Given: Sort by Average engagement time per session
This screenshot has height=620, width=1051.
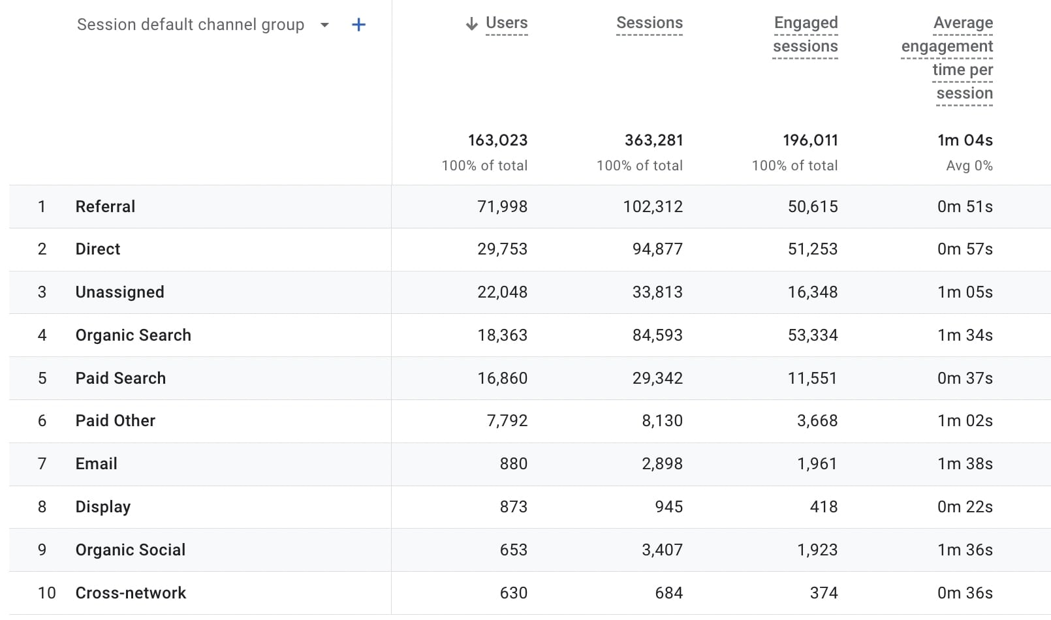Looking at the screenshot, I should (x=947, y=58).
